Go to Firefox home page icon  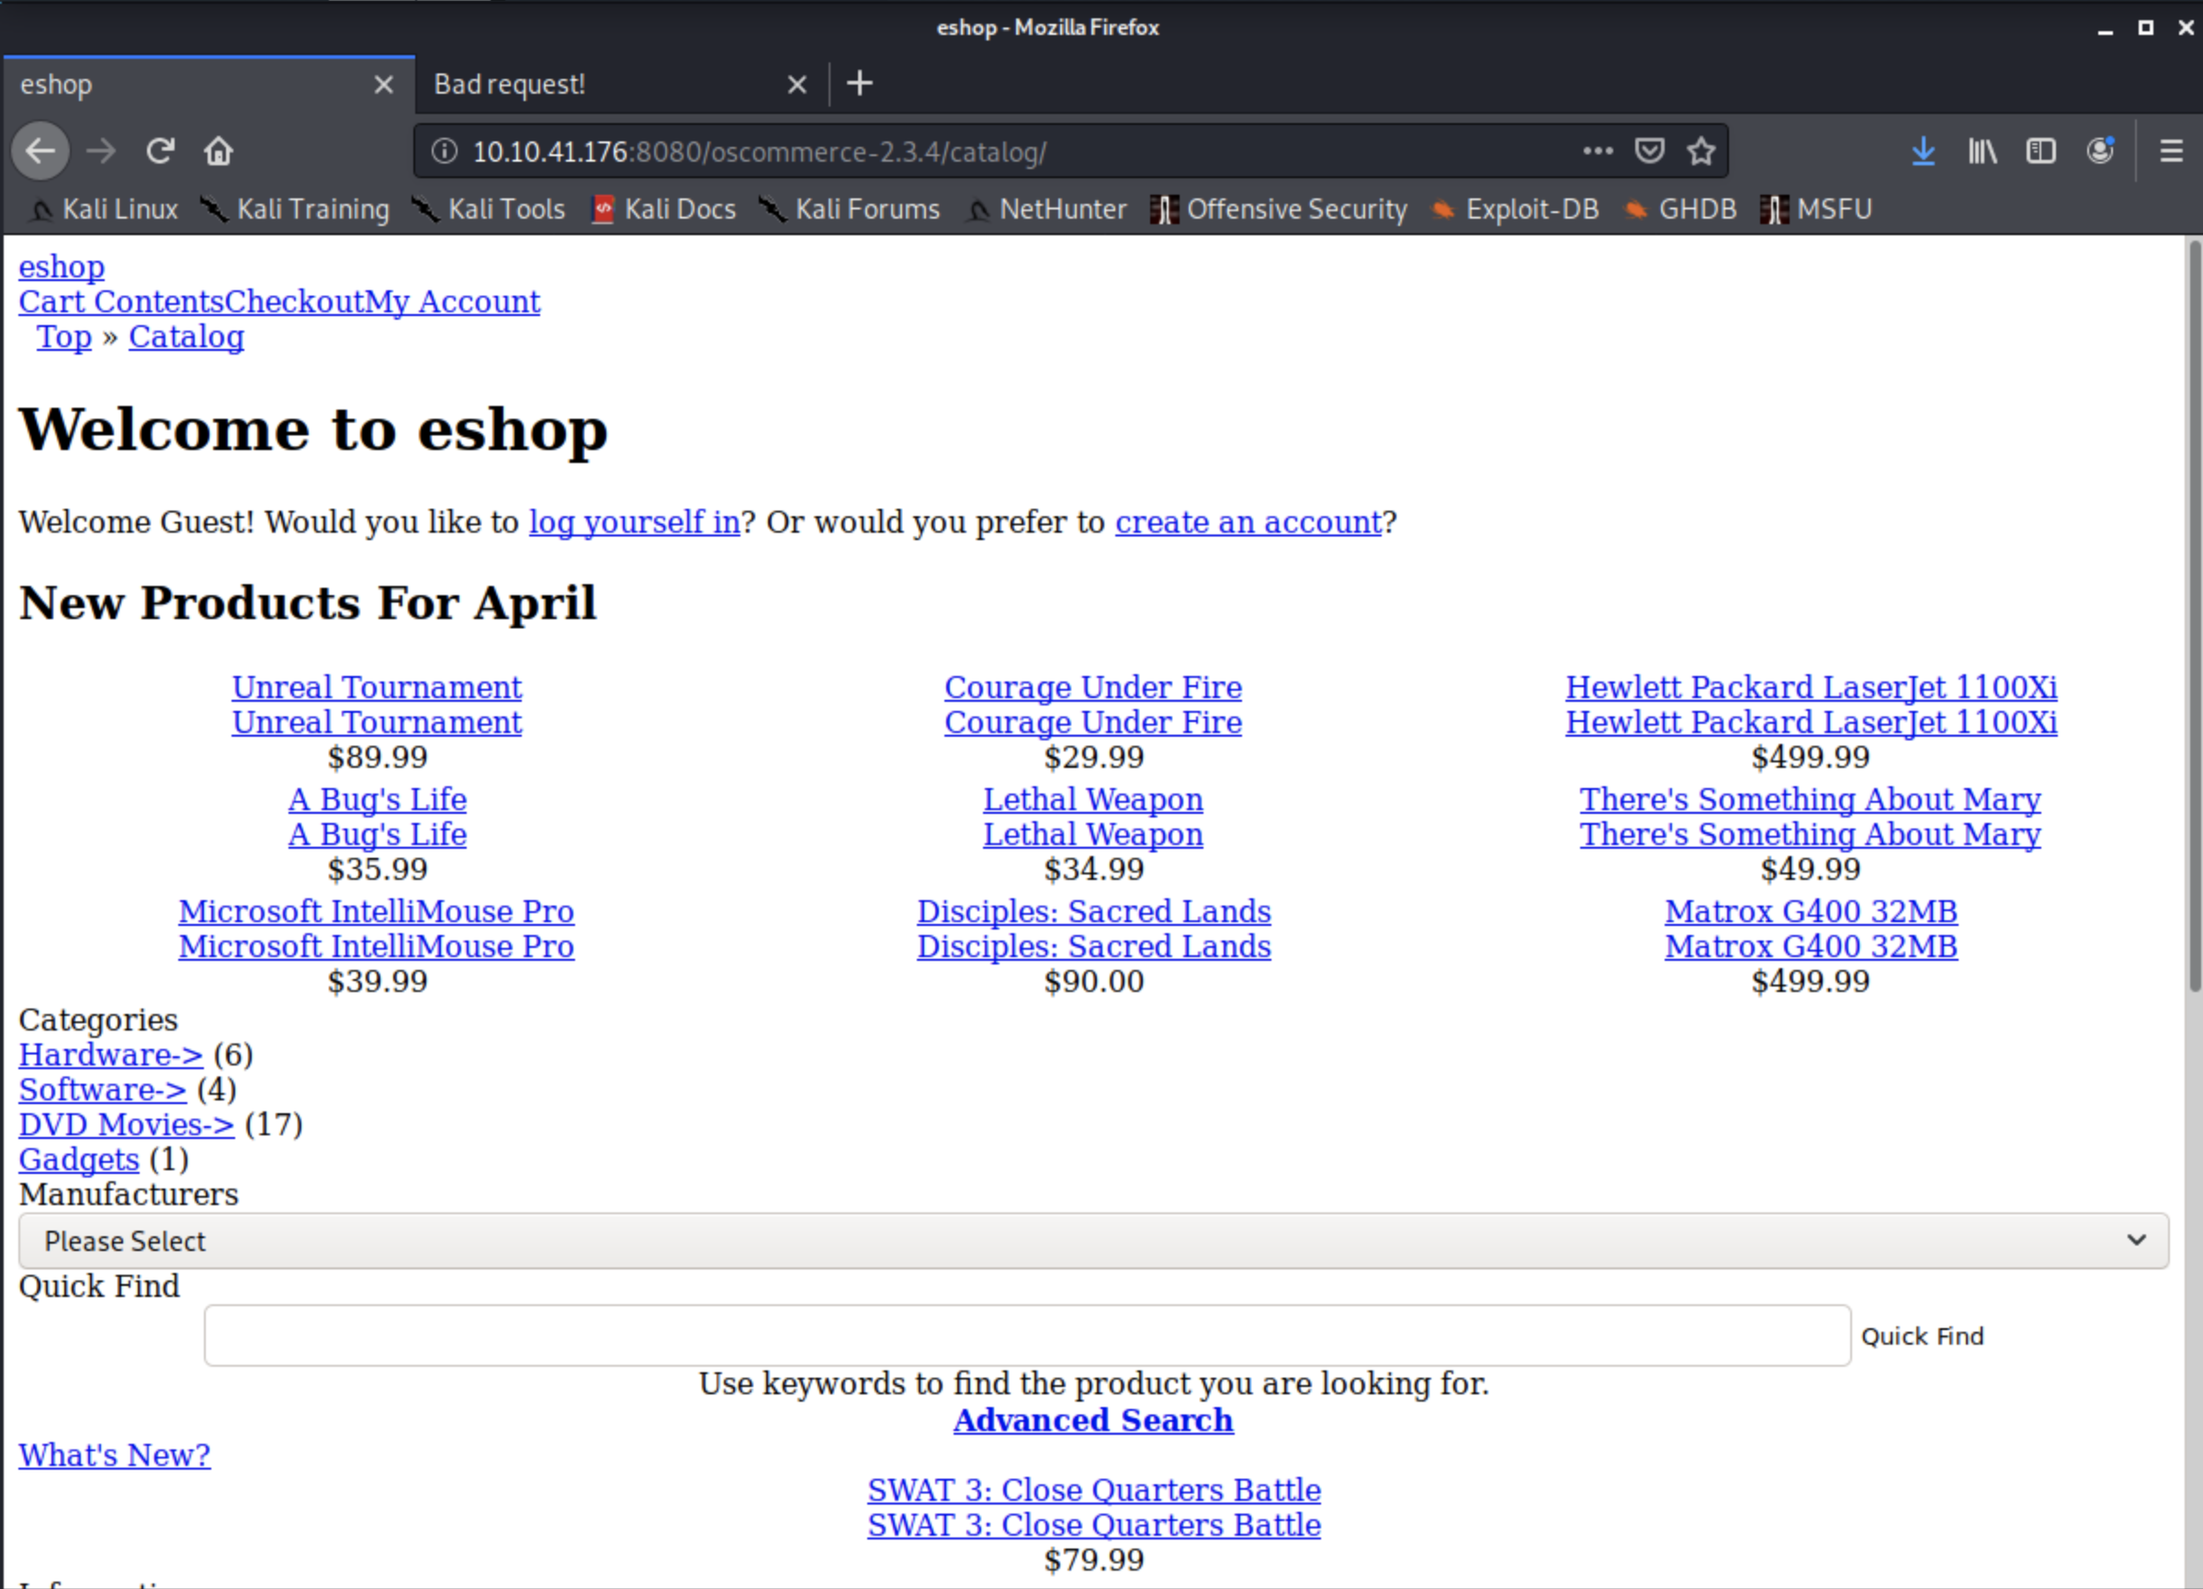pyautogui.click(x=219, y=152)
